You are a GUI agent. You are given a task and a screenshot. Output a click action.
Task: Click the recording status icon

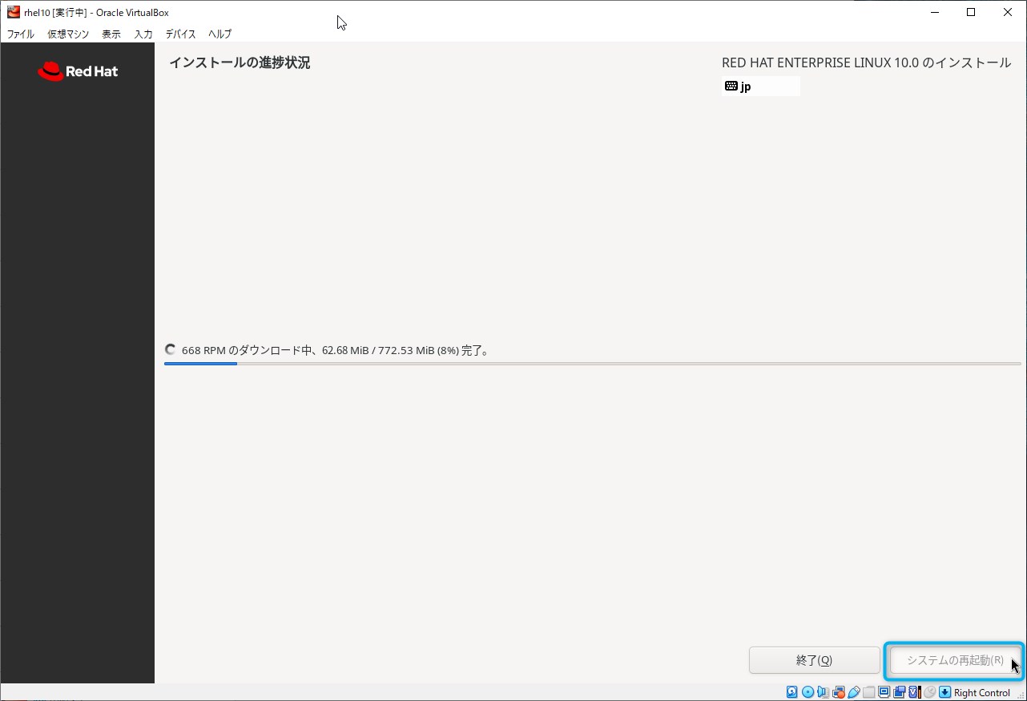[x=900, y=692]
